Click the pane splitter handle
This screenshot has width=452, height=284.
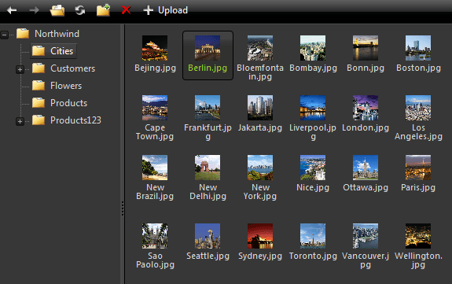pyautogui.click(x=123, y=208)
